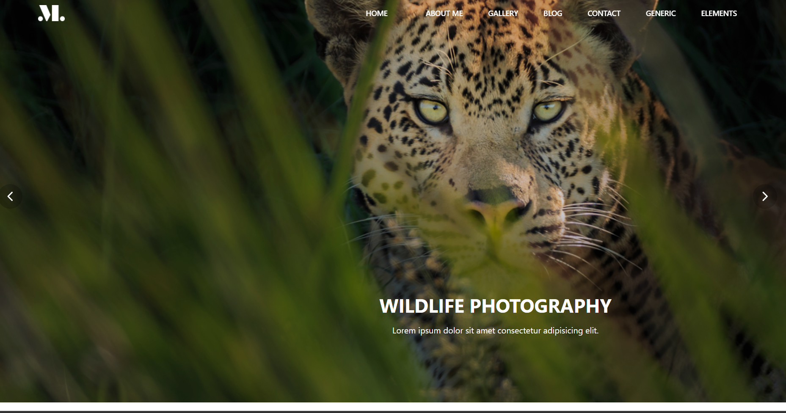Select BLOG in the site navigation
This screenshot has width=786, height=413.
(552, 13)
